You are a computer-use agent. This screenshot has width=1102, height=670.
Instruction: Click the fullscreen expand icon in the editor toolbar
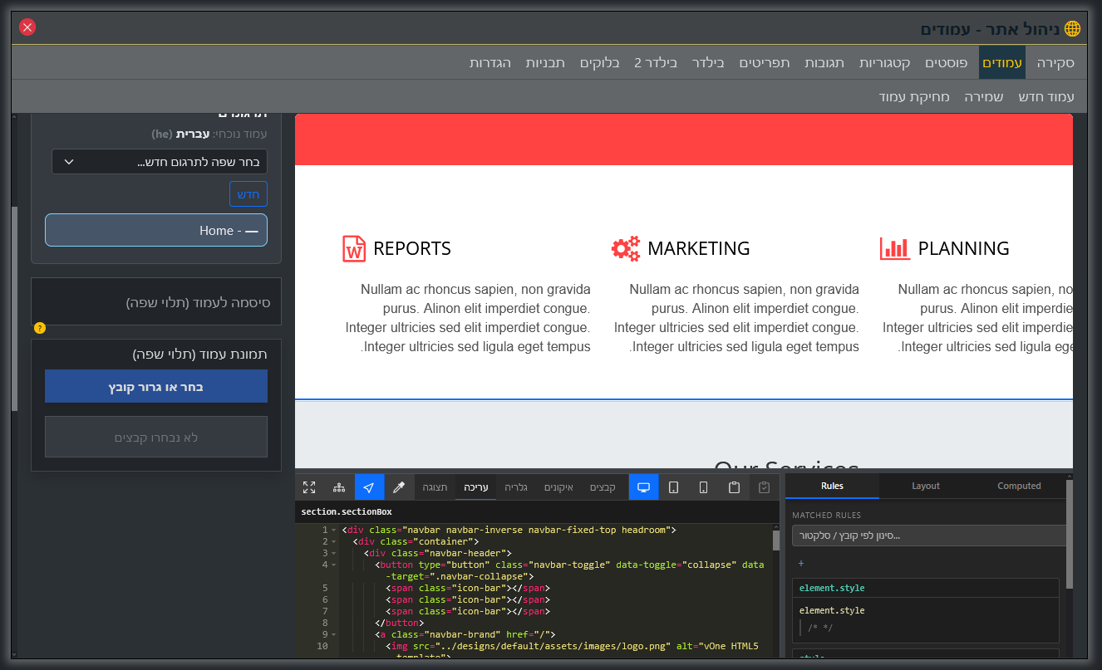[x=309, y=487]
